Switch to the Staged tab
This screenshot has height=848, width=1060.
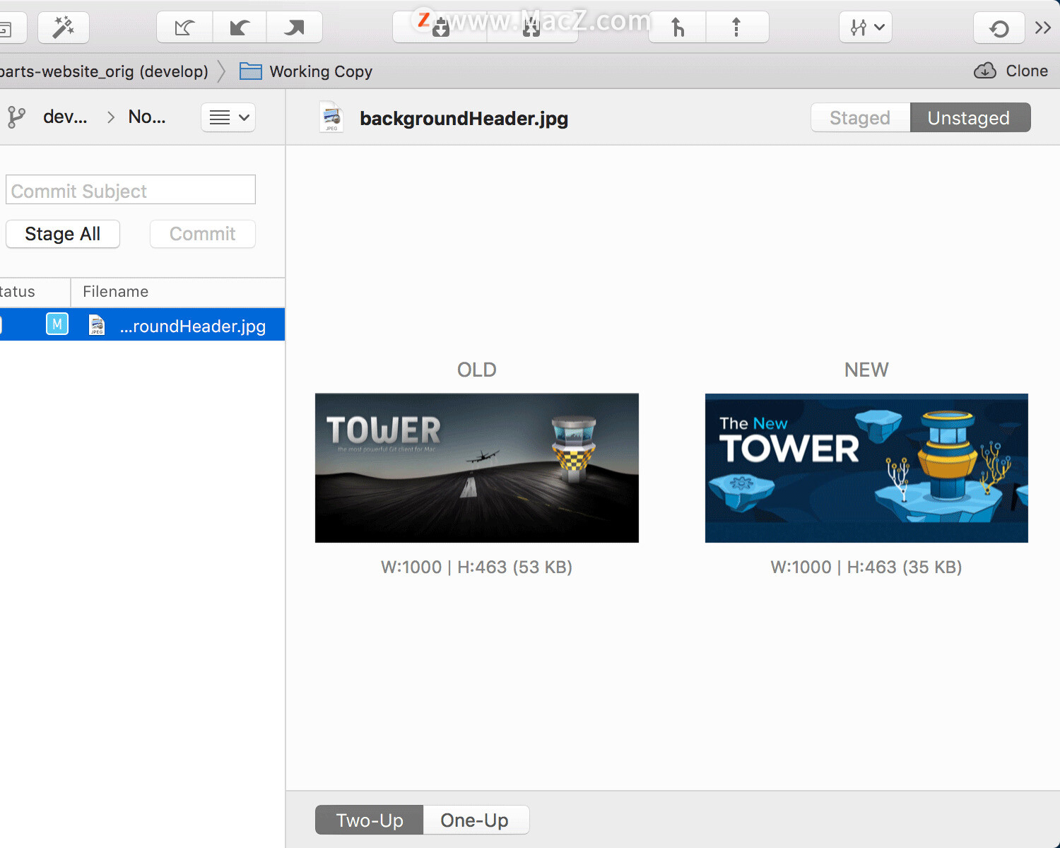860,117
